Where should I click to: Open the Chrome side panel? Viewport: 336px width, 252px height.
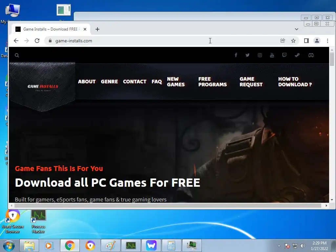[x=306, y=41]
